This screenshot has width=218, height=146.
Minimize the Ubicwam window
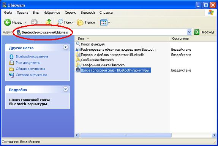[x=199, y=5]
